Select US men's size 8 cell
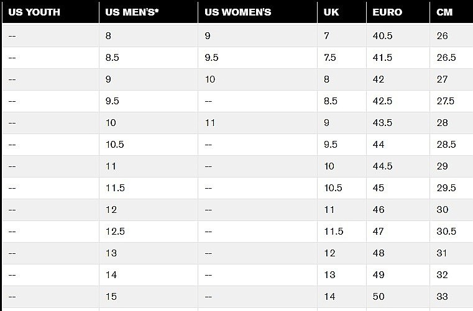 pos(109,36)
